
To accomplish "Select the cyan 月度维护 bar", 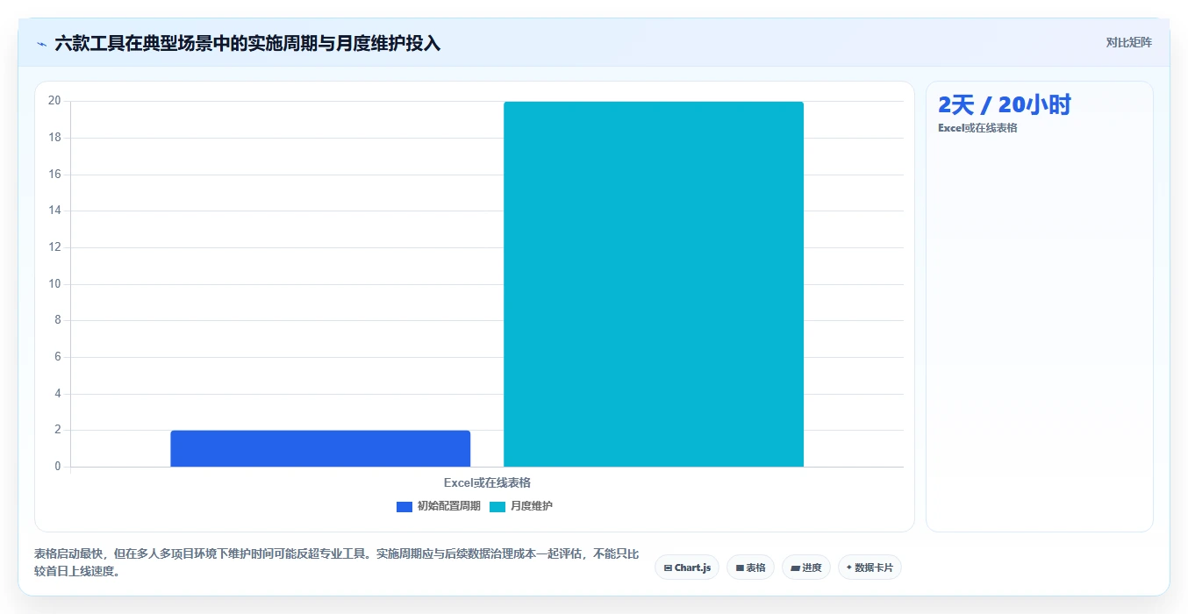I will click(x=654, y=284).
